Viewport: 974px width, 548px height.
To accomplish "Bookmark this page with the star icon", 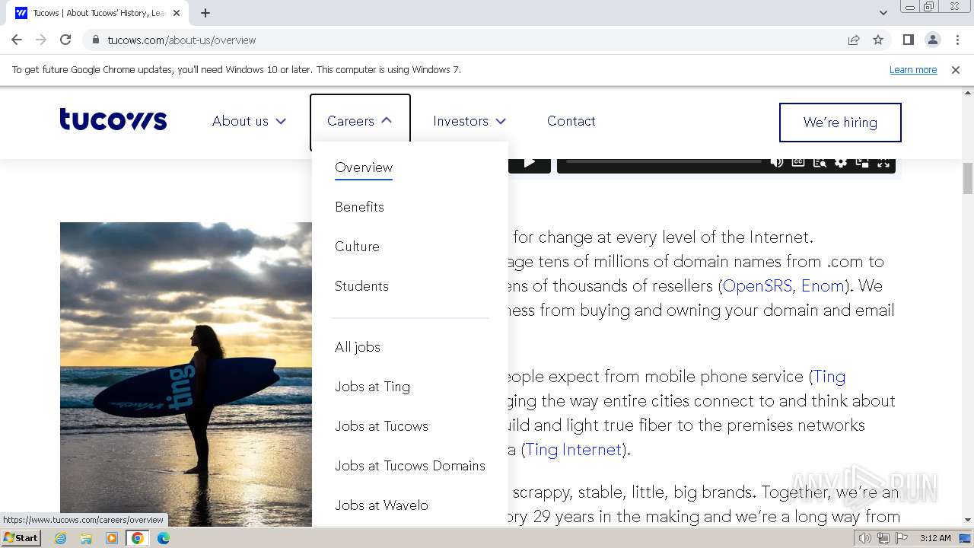I will pos(878,40).
